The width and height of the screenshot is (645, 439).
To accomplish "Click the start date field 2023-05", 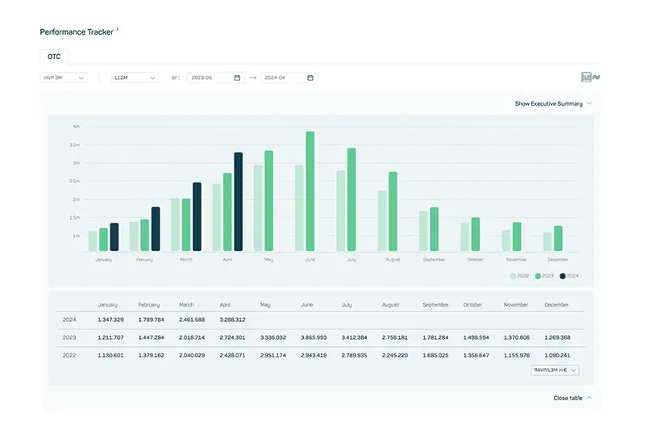I will pos(215,77).
